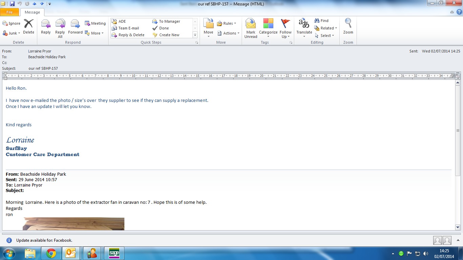Open the Follow Up flag menu
The image size is (463, 260).
tap(285, 28)
